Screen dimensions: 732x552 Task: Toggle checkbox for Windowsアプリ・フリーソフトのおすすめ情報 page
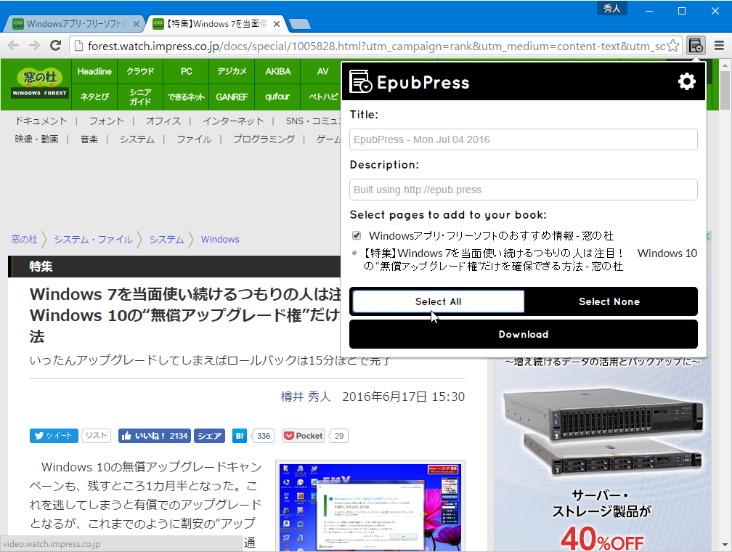coord(356,235)
